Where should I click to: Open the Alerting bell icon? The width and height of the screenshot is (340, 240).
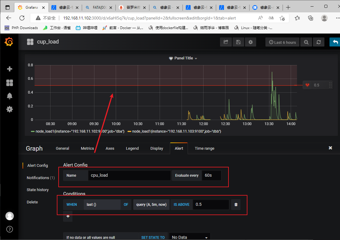10,96
